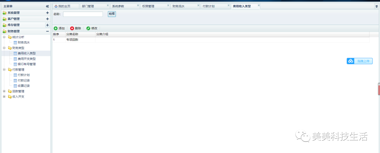Open 费用开支类型 tree node

[x=27, y=59]
